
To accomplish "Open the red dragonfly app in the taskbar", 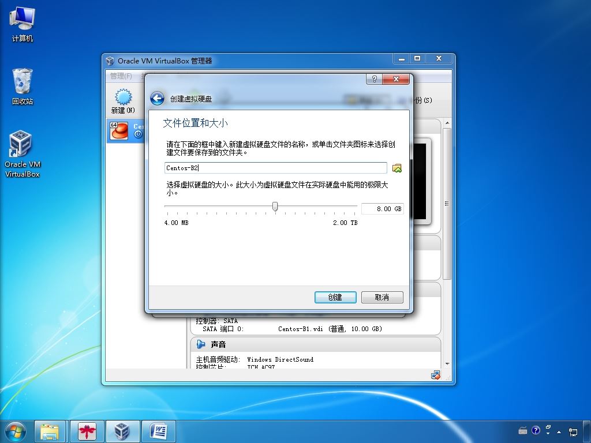I will pyautogui.click(x=87, y=431).
